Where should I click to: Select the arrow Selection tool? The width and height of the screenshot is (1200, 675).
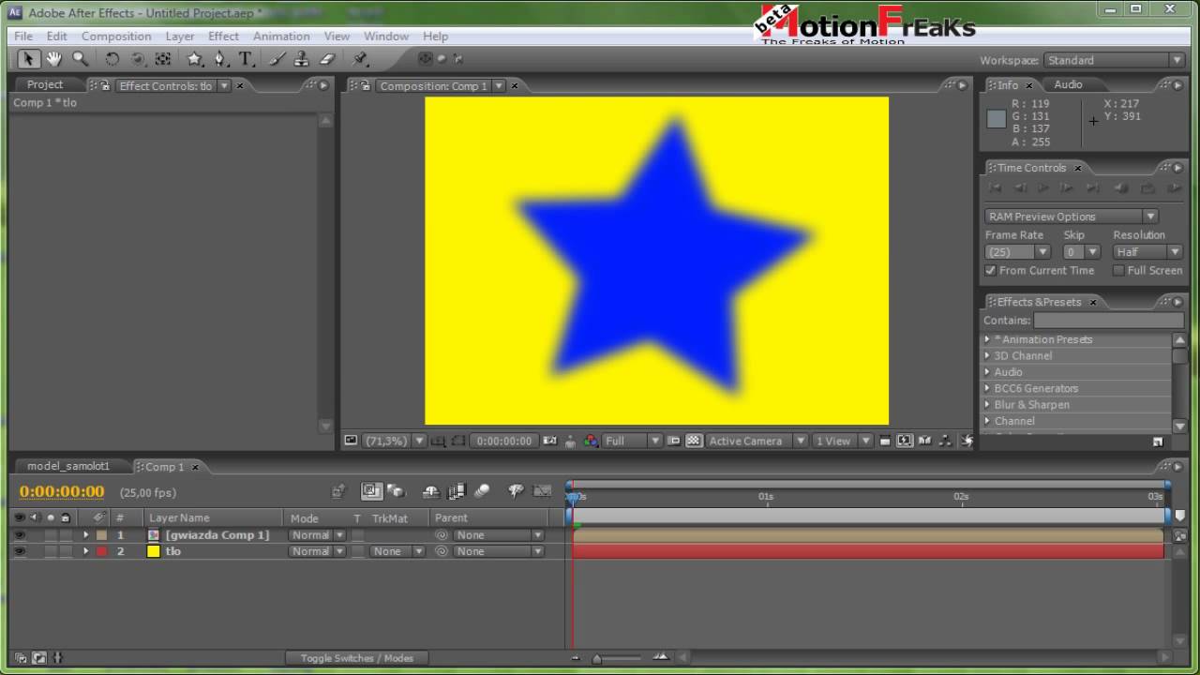coord(28,59)
